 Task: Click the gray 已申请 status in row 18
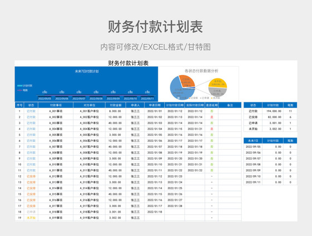pos(31,212)
